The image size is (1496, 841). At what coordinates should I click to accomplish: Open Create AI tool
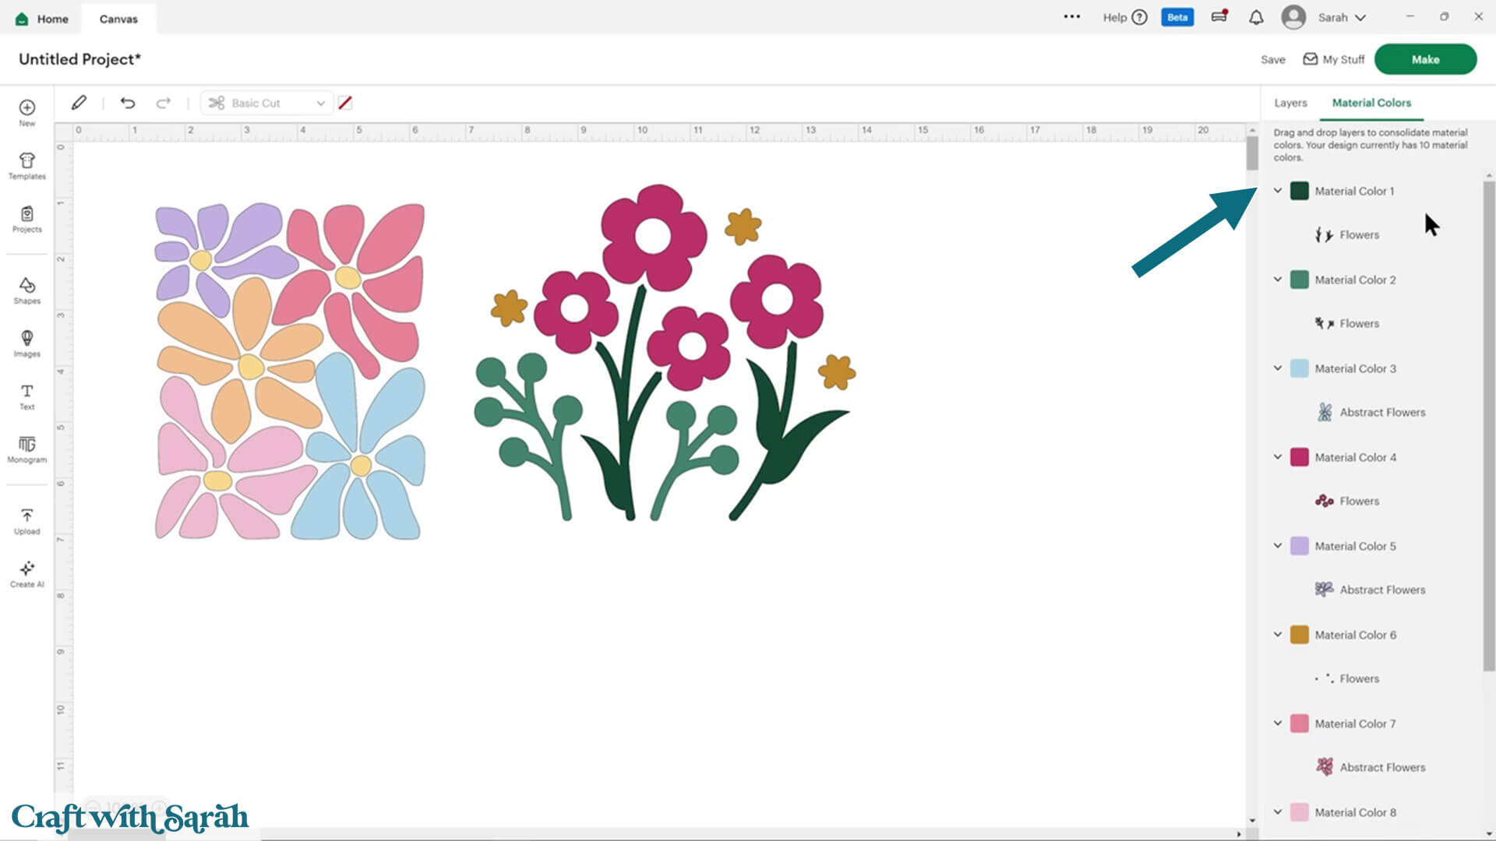tap(26, 573)
